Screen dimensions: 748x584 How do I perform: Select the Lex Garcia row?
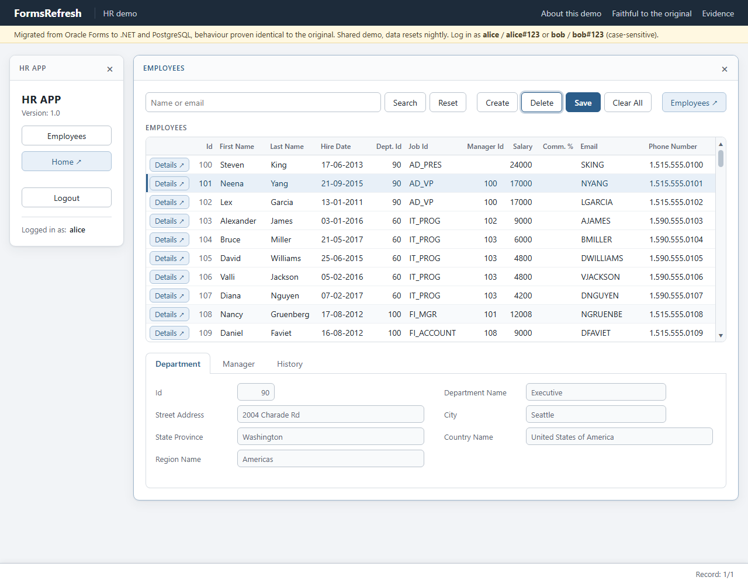(x=431, y=202)
